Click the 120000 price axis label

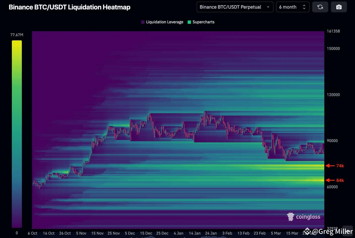(x=333, y=95)
